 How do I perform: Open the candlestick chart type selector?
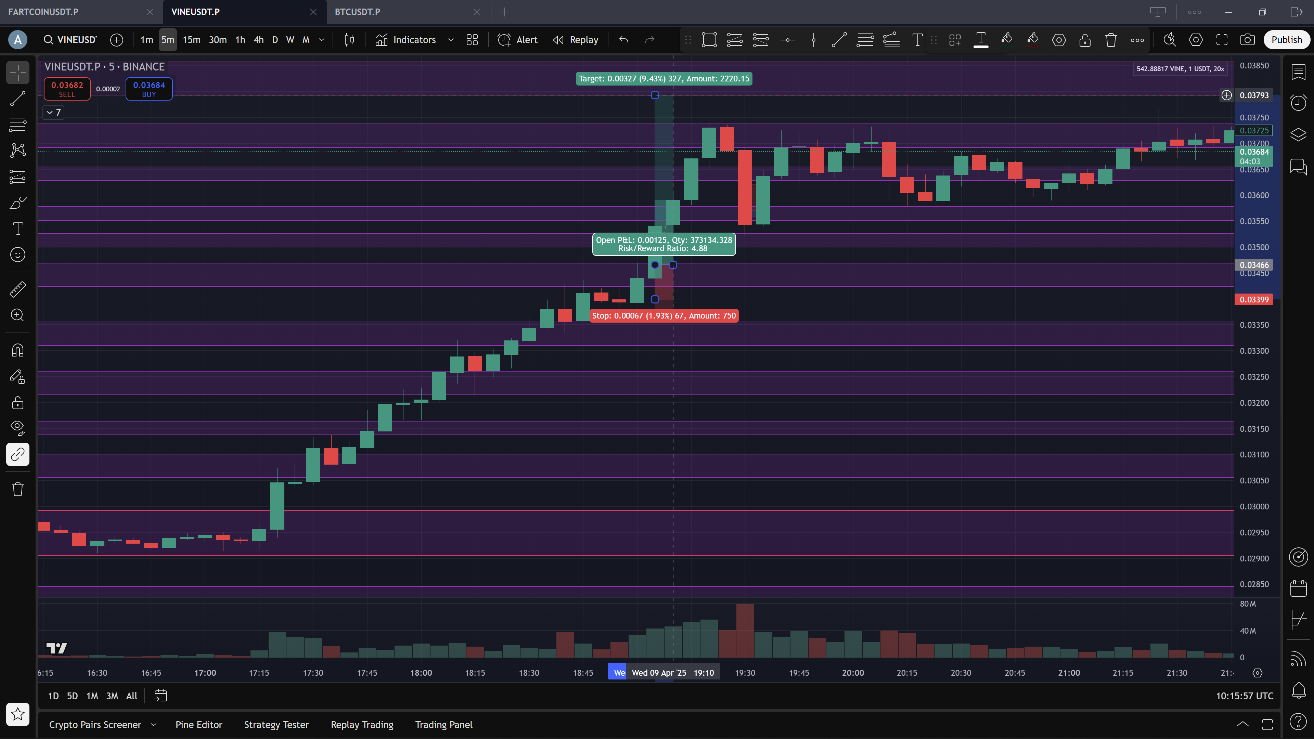(349, 40)
